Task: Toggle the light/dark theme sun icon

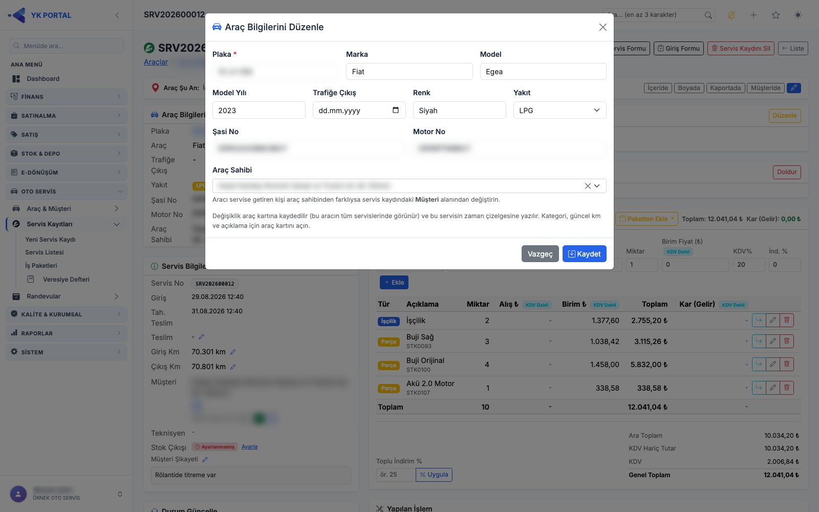Action: pyautogui.click(x=798, y=15)
